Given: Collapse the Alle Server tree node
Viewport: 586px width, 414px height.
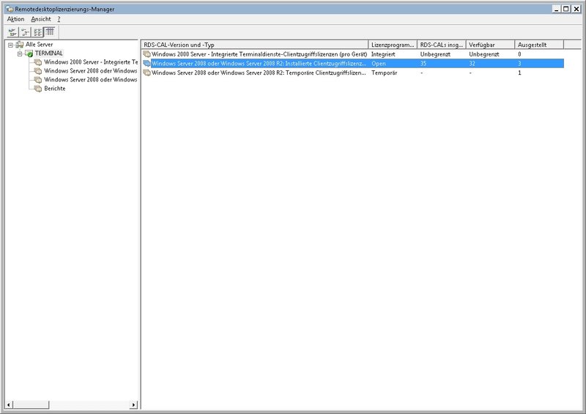Looking at the screenshot, I should [10, 45].
